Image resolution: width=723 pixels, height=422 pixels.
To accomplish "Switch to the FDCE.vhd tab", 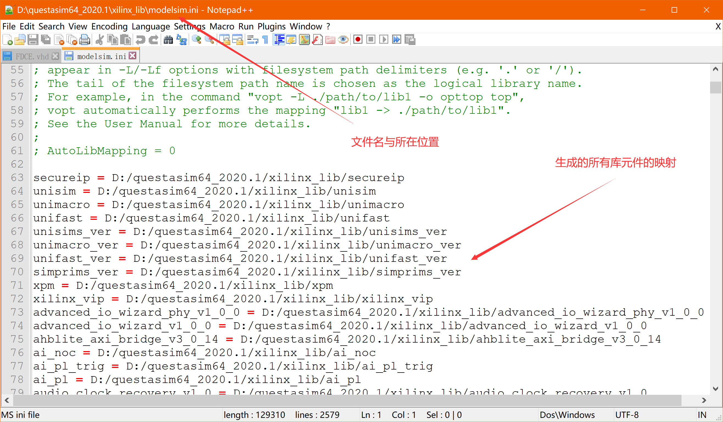I will click(x=32, y=57).
